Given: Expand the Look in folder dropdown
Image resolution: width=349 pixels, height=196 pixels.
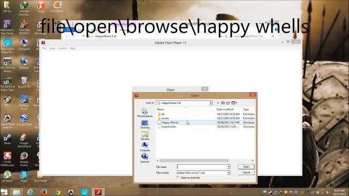Looking at the screenshot, I should point(210,103).
